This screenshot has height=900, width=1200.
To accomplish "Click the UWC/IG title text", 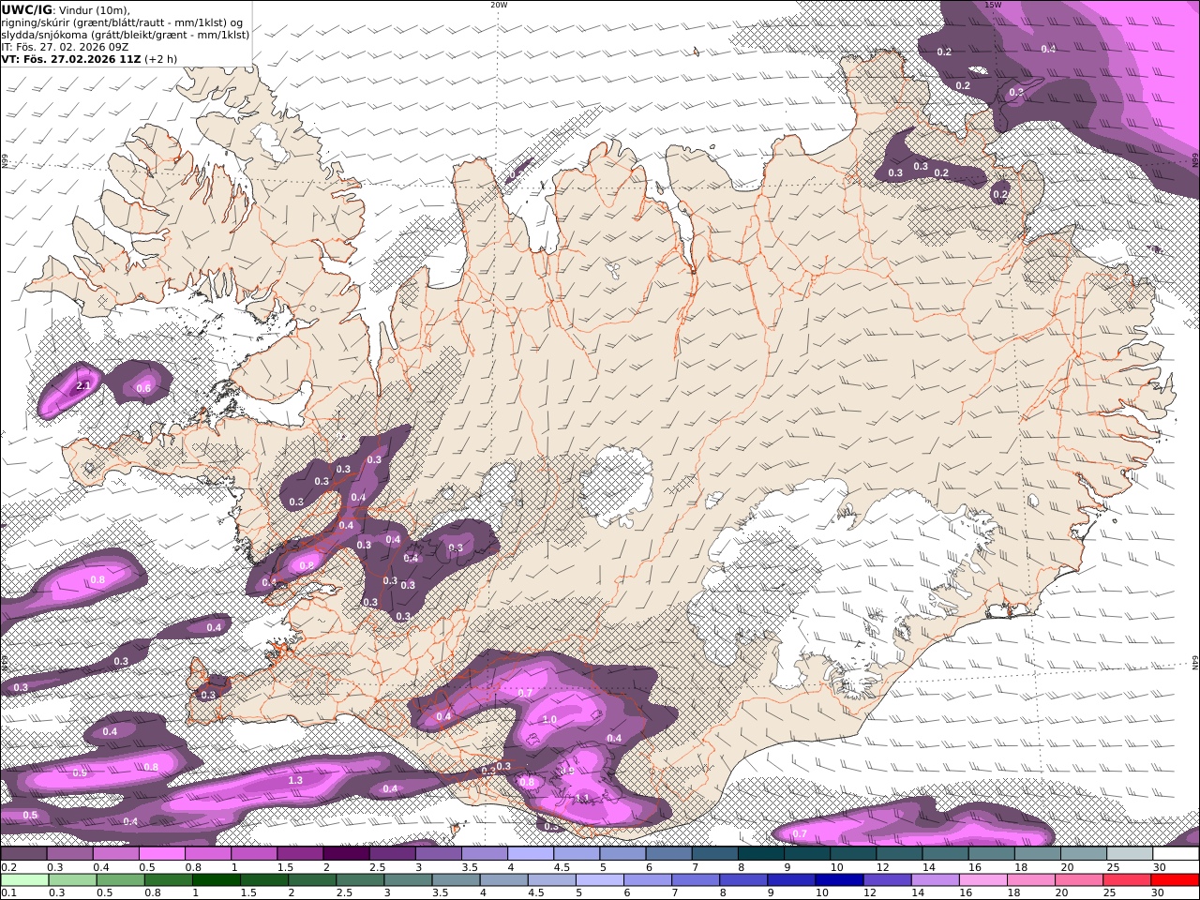I will pos(26,9).
